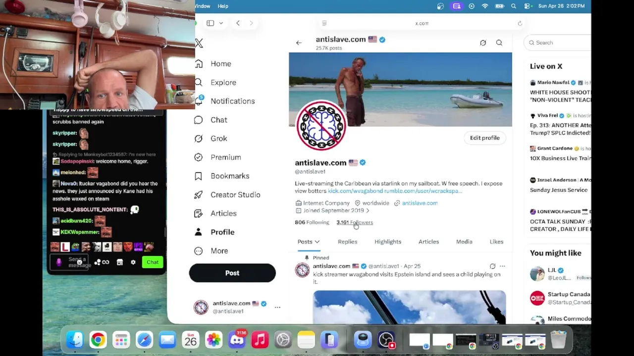Open the kick.com/wvagabond link in bio
The image size is (634, 356).
click(x=355, y=191)
